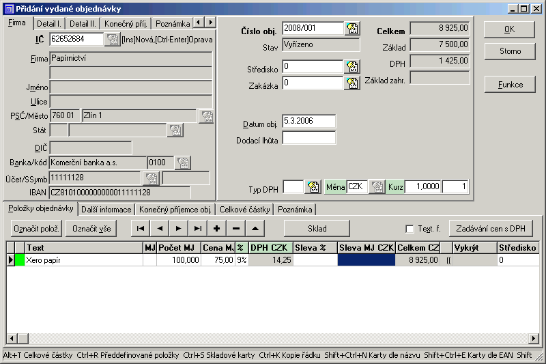Screen dimensions: 546x364
Task: Click the up-triangle edit item button
Action: click(255, 229)
